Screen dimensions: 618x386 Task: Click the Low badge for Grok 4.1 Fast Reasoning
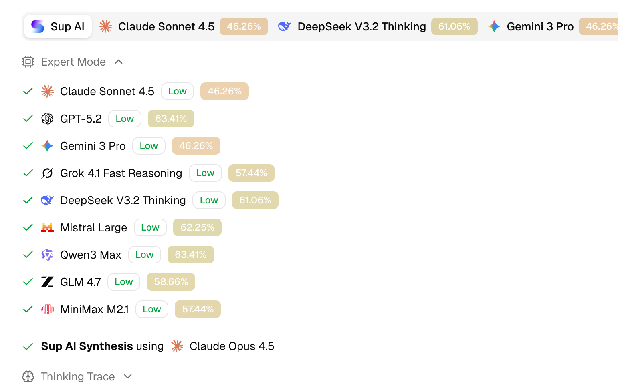tap(205, 173)
